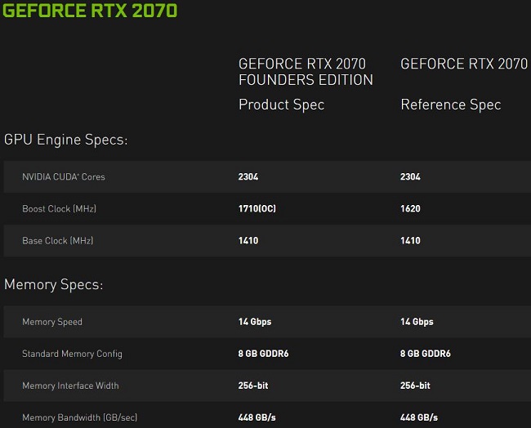
Task: Select the Memory Speed row label
Action: (x=52, y=322)
